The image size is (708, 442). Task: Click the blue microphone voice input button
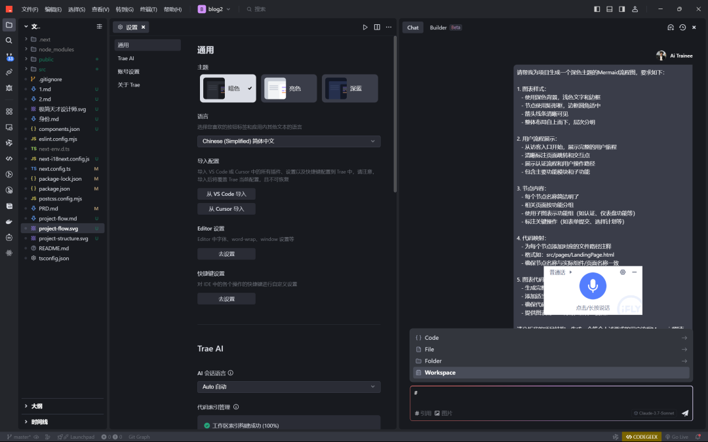pyautogui.click(x=593, y=286)
